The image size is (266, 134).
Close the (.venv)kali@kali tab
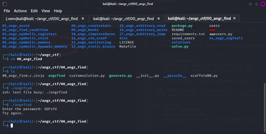83,19
